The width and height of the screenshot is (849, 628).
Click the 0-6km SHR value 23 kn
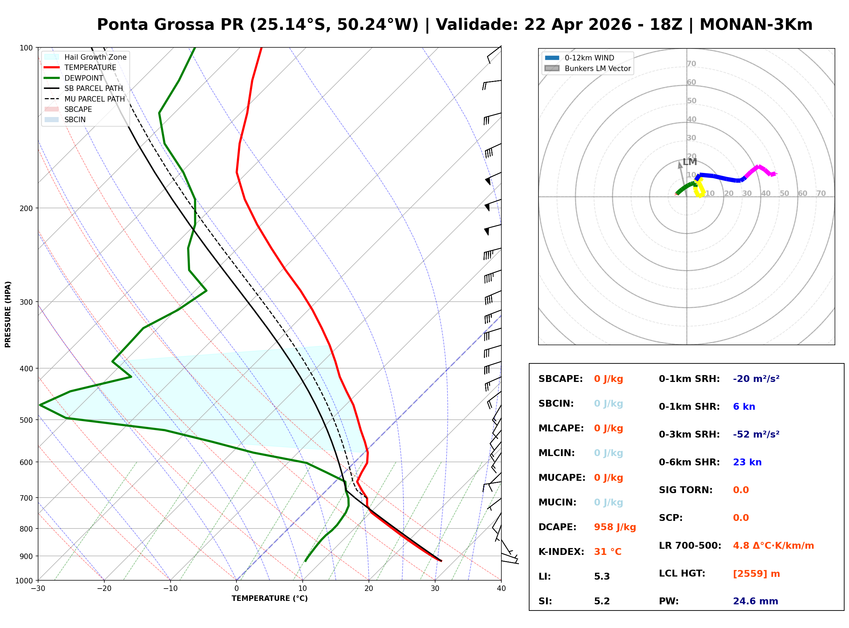747,462
